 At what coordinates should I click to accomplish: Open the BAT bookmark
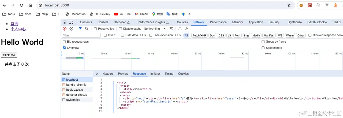click(x=187, y=14)
